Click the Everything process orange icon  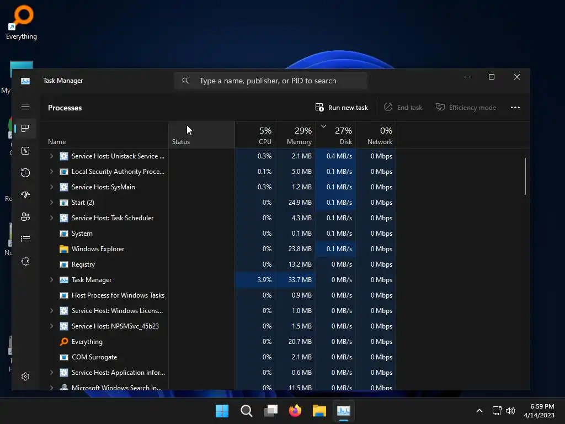pyautogui.click(x=64, y=341)
